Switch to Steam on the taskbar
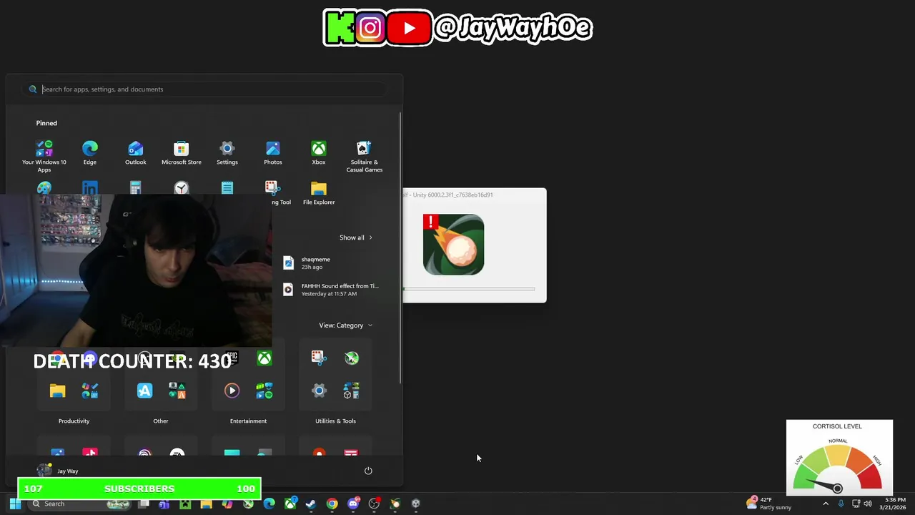Screen dimensions: 915x515 pos(311,504)
